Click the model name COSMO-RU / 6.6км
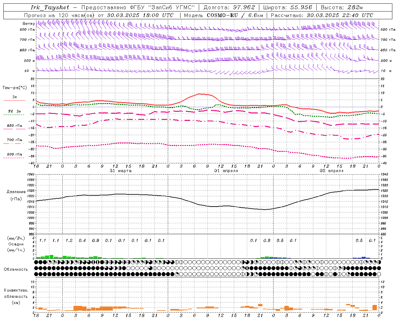397x318 pixels. [235, 15]
